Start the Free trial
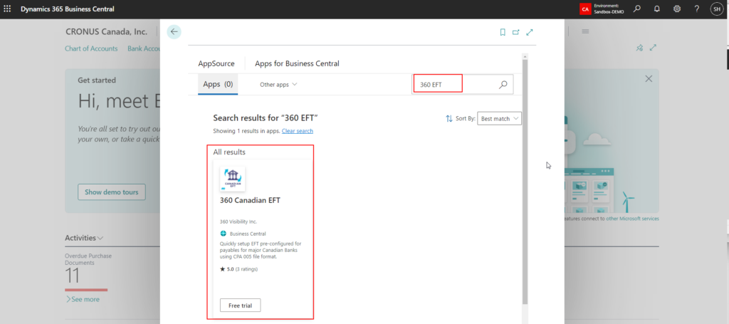729x324 pixels. tap(240, 305)
